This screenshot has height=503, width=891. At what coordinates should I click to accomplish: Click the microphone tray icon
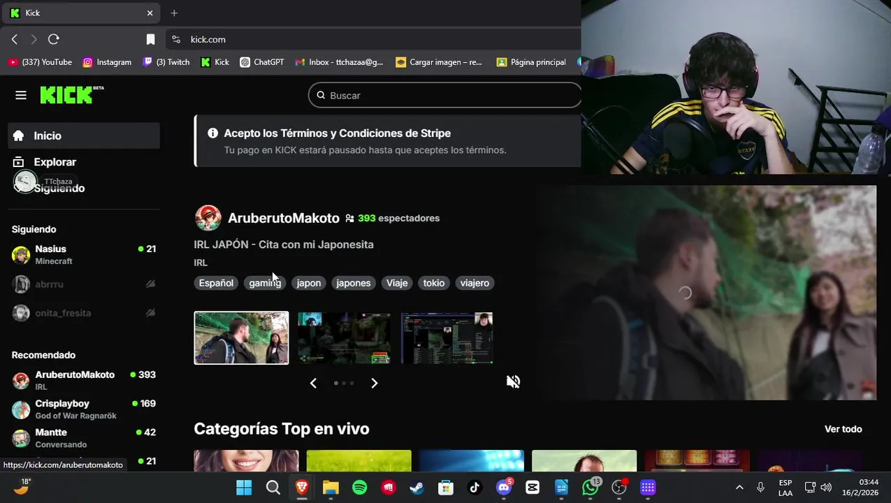[x=760, y=488]
